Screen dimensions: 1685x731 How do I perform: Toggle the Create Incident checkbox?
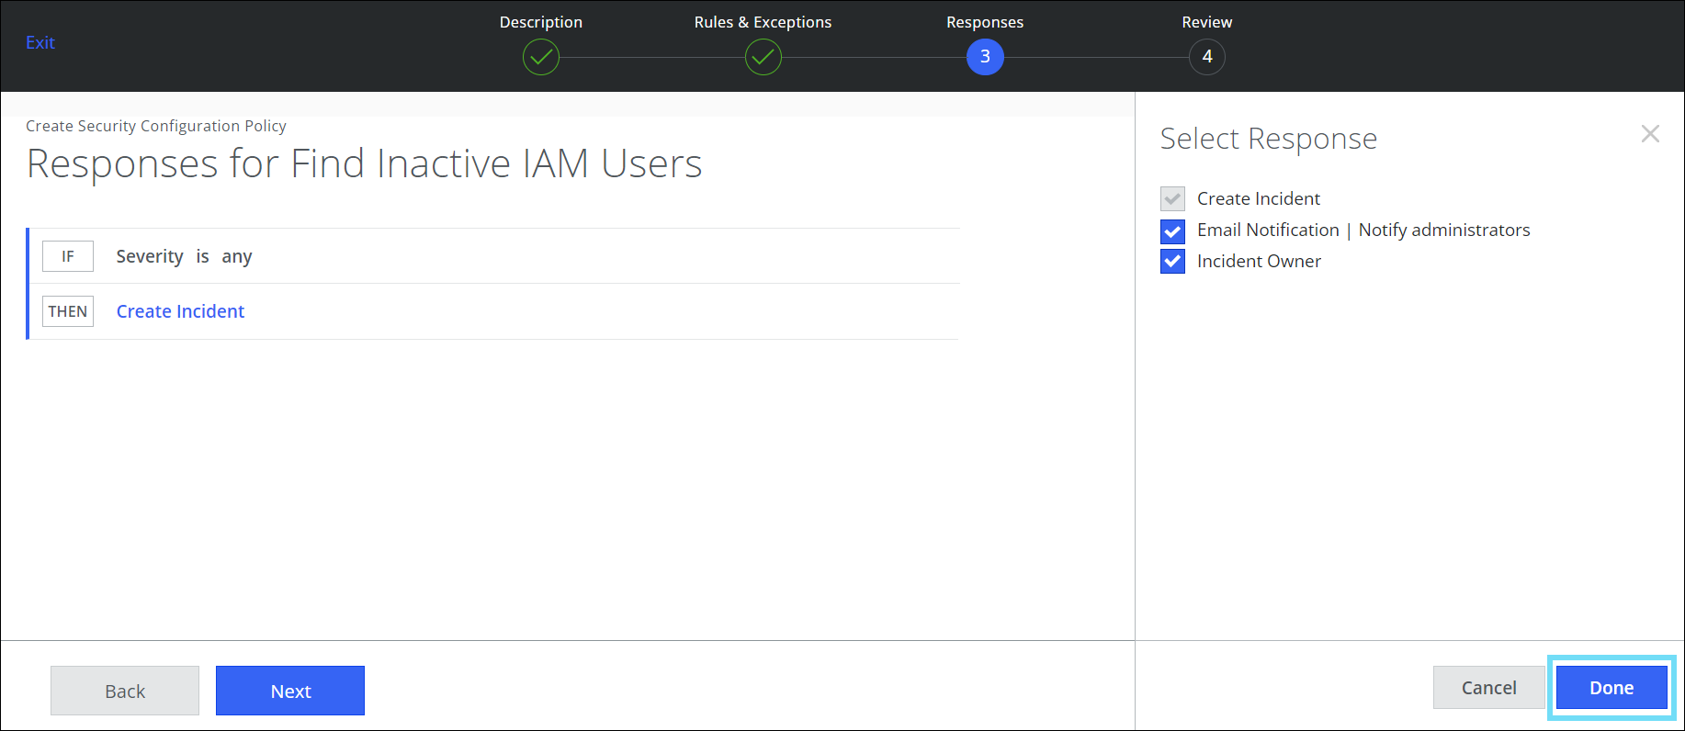click(x=1172, y=199)
